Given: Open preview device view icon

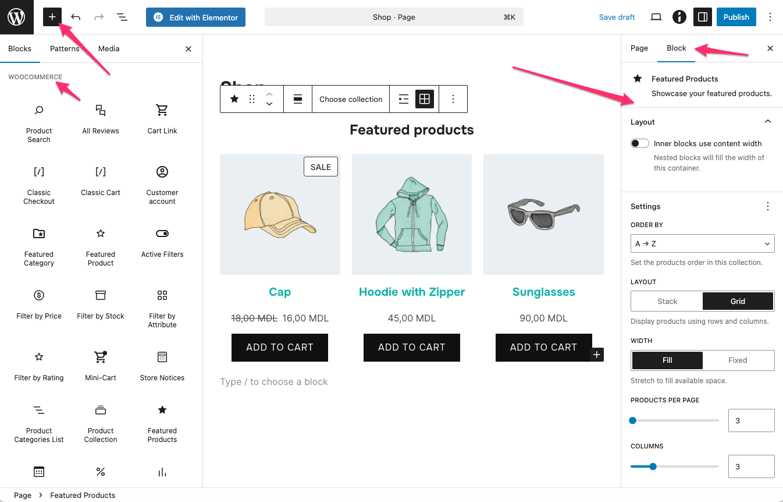Looking at the screenshot, I should pyautogui.click(x=656, y=17).
